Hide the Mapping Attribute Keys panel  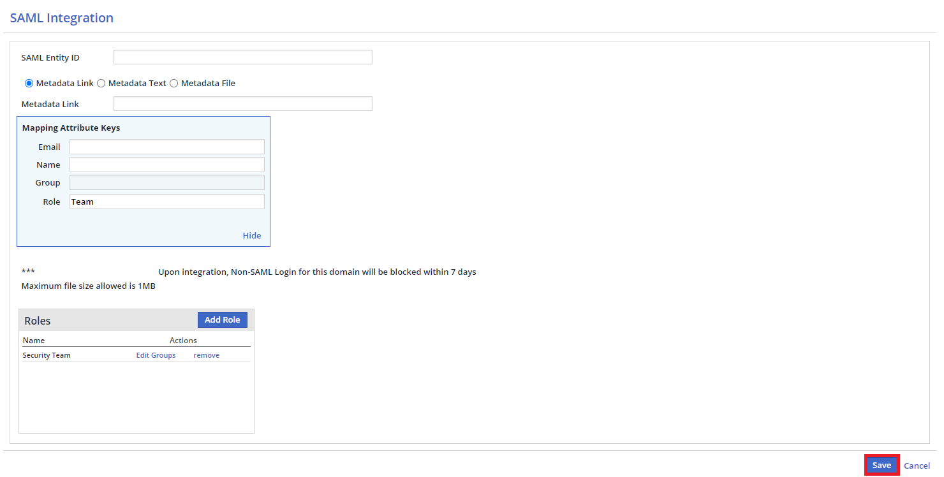coord(252,235)
